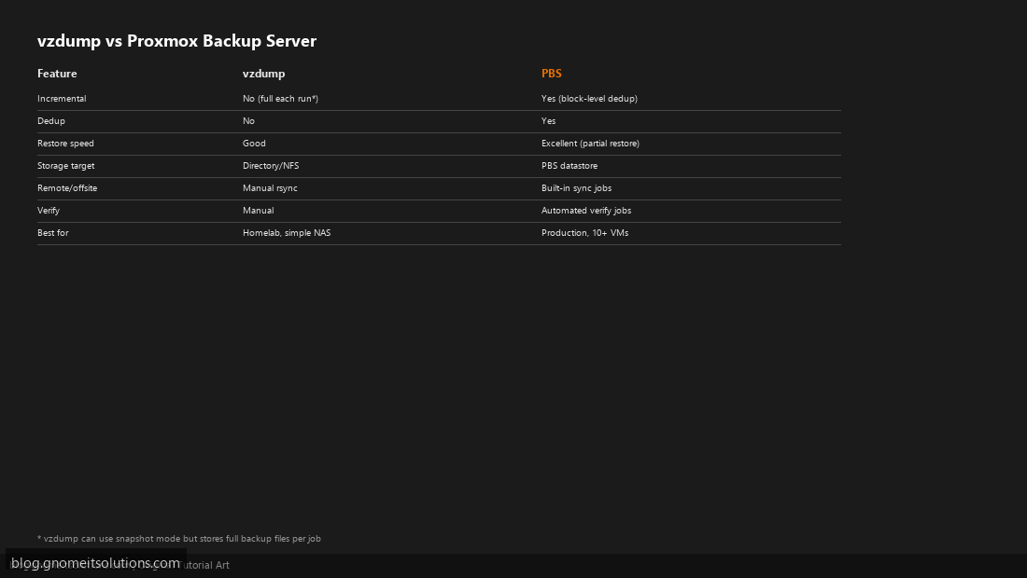The height and width of the screenshot is (578, 1027).
Task: Click the 'PBS datastore' cell
Action: pyautogui.click(x=570, y=165)
